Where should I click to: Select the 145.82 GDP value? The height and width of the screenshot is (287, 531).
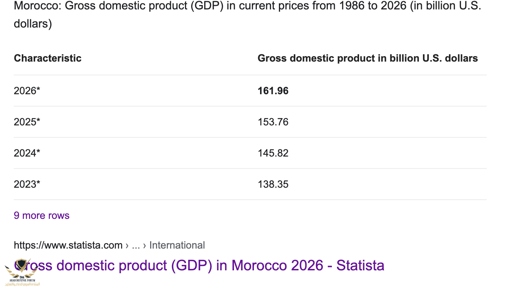pyautogui.click(x=273, y=153)
